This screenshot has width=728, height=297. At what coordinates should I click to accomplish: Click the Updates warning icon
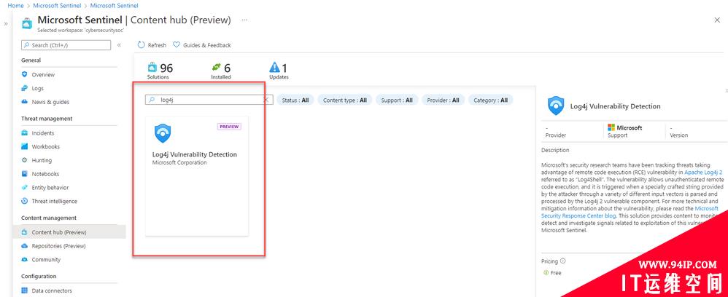click(275, 68)
